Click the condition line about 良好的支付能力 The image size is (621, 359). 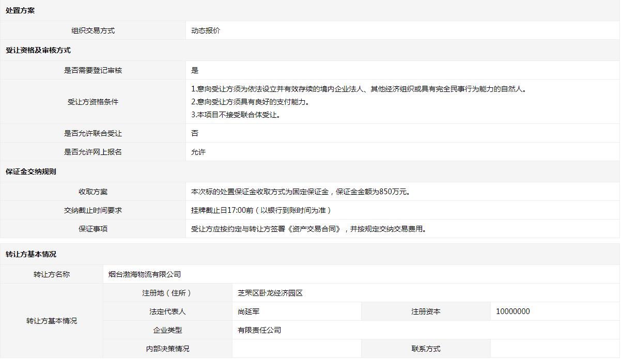click(x=251, y=102)
